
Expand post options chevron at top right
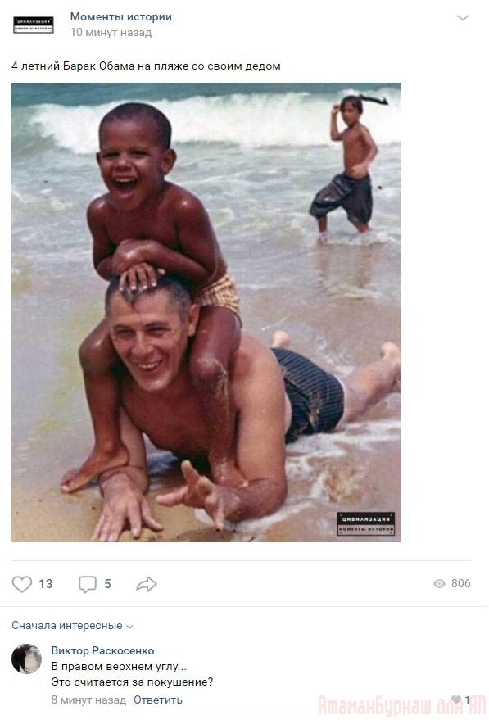pyautogui.click(x=463, y=18)
